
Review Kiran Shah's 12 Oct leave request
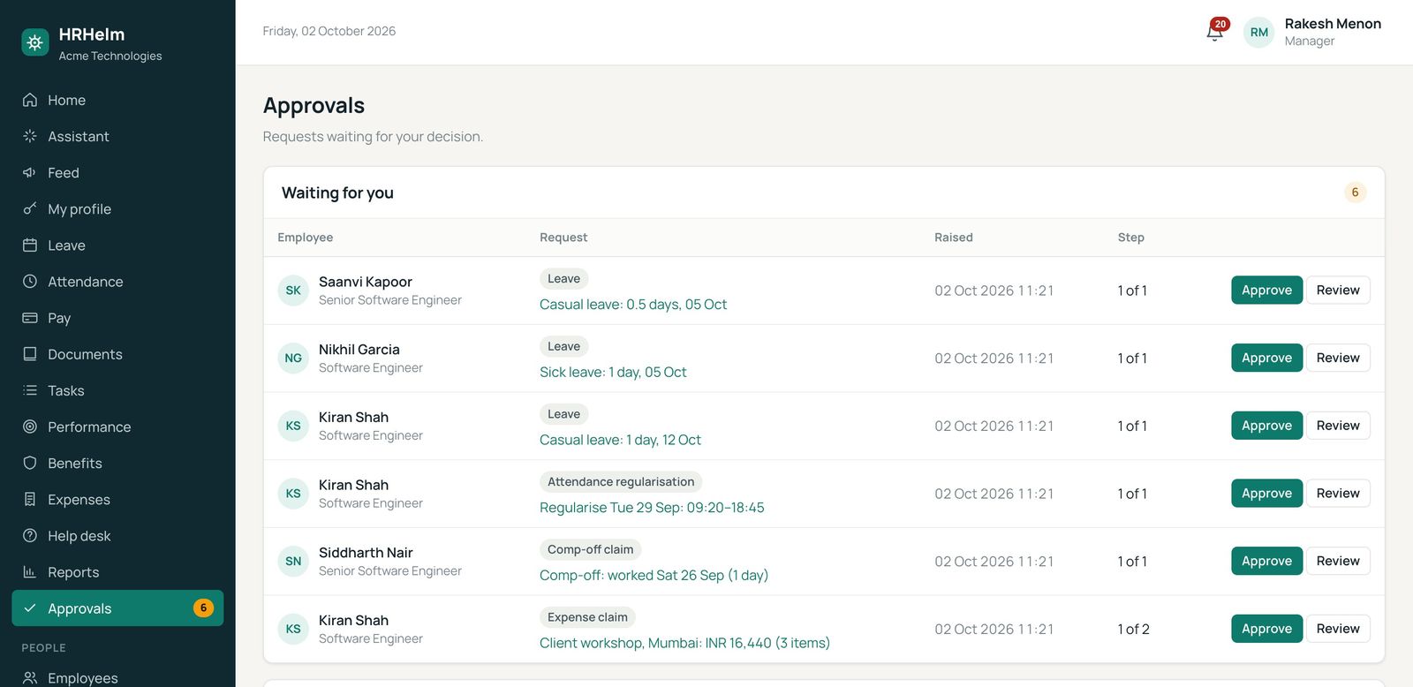(1338, 426)
